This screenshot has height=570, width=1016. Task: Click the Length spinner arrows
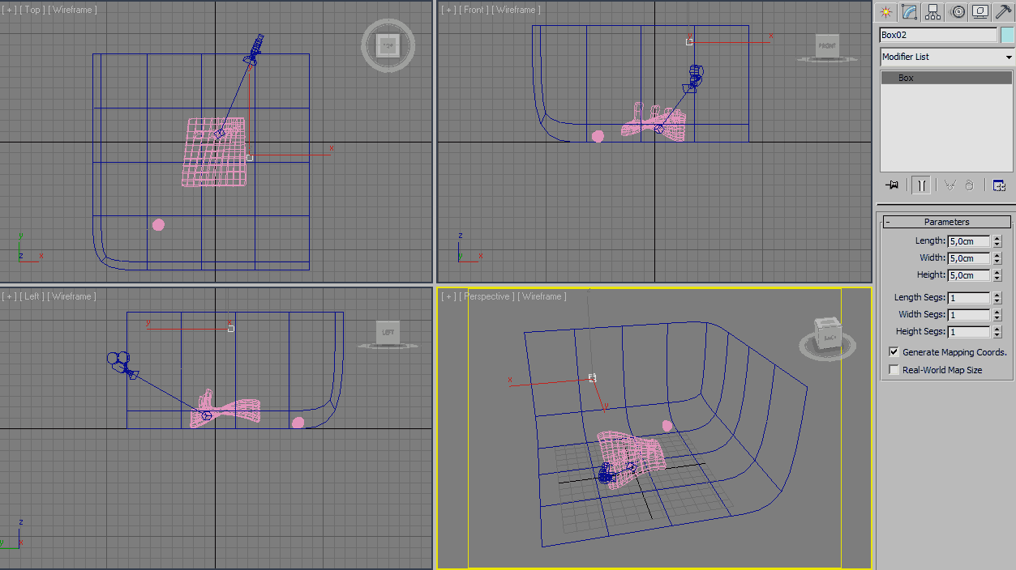(x=997, y=241)
